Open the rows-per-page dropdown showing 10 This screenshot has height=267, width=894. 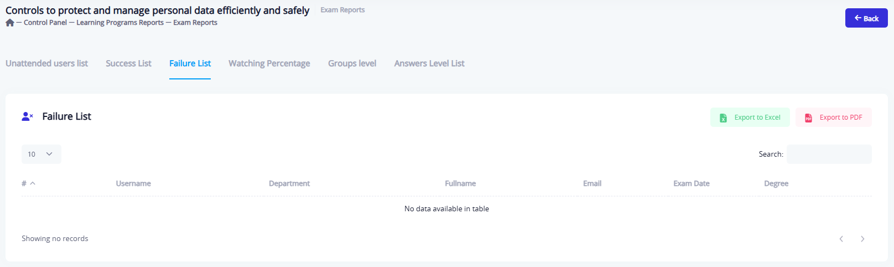(x=41, y=154)
